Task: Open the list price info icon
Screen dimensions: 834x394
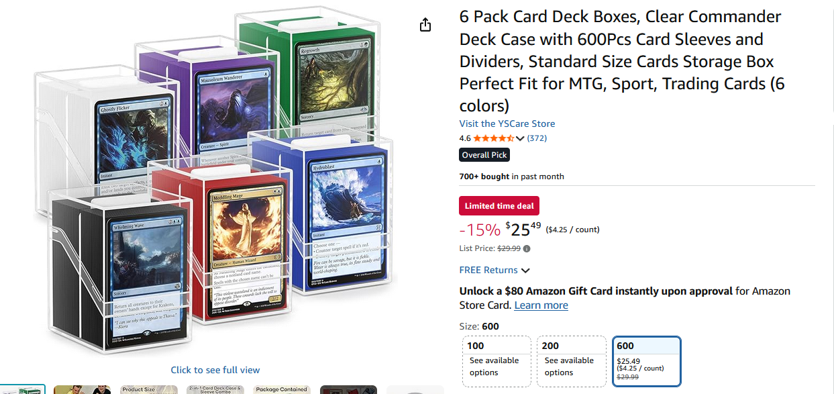Action: (x=527, y=249)
